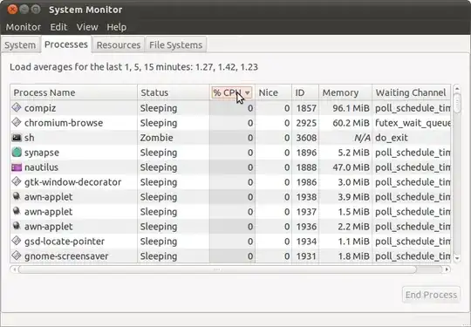The width and height of the screenshot is (471, 327).
Task: Click the vertical scrollbar up arrow
Action: (457, 89)
